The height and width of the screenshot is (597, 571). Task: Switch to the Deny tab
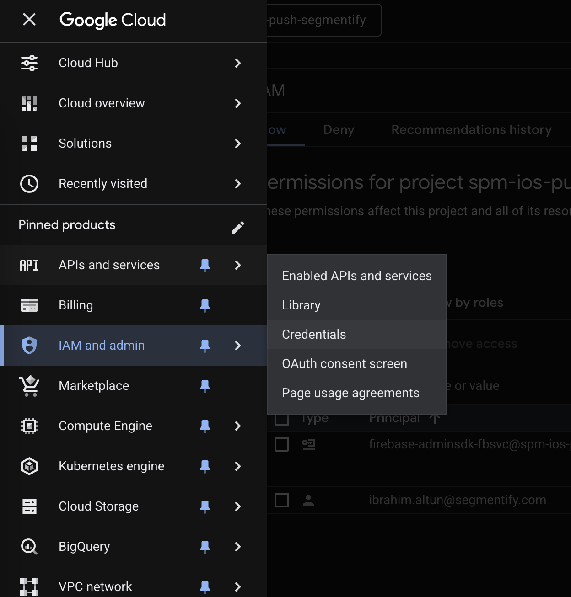coord(339,130)
